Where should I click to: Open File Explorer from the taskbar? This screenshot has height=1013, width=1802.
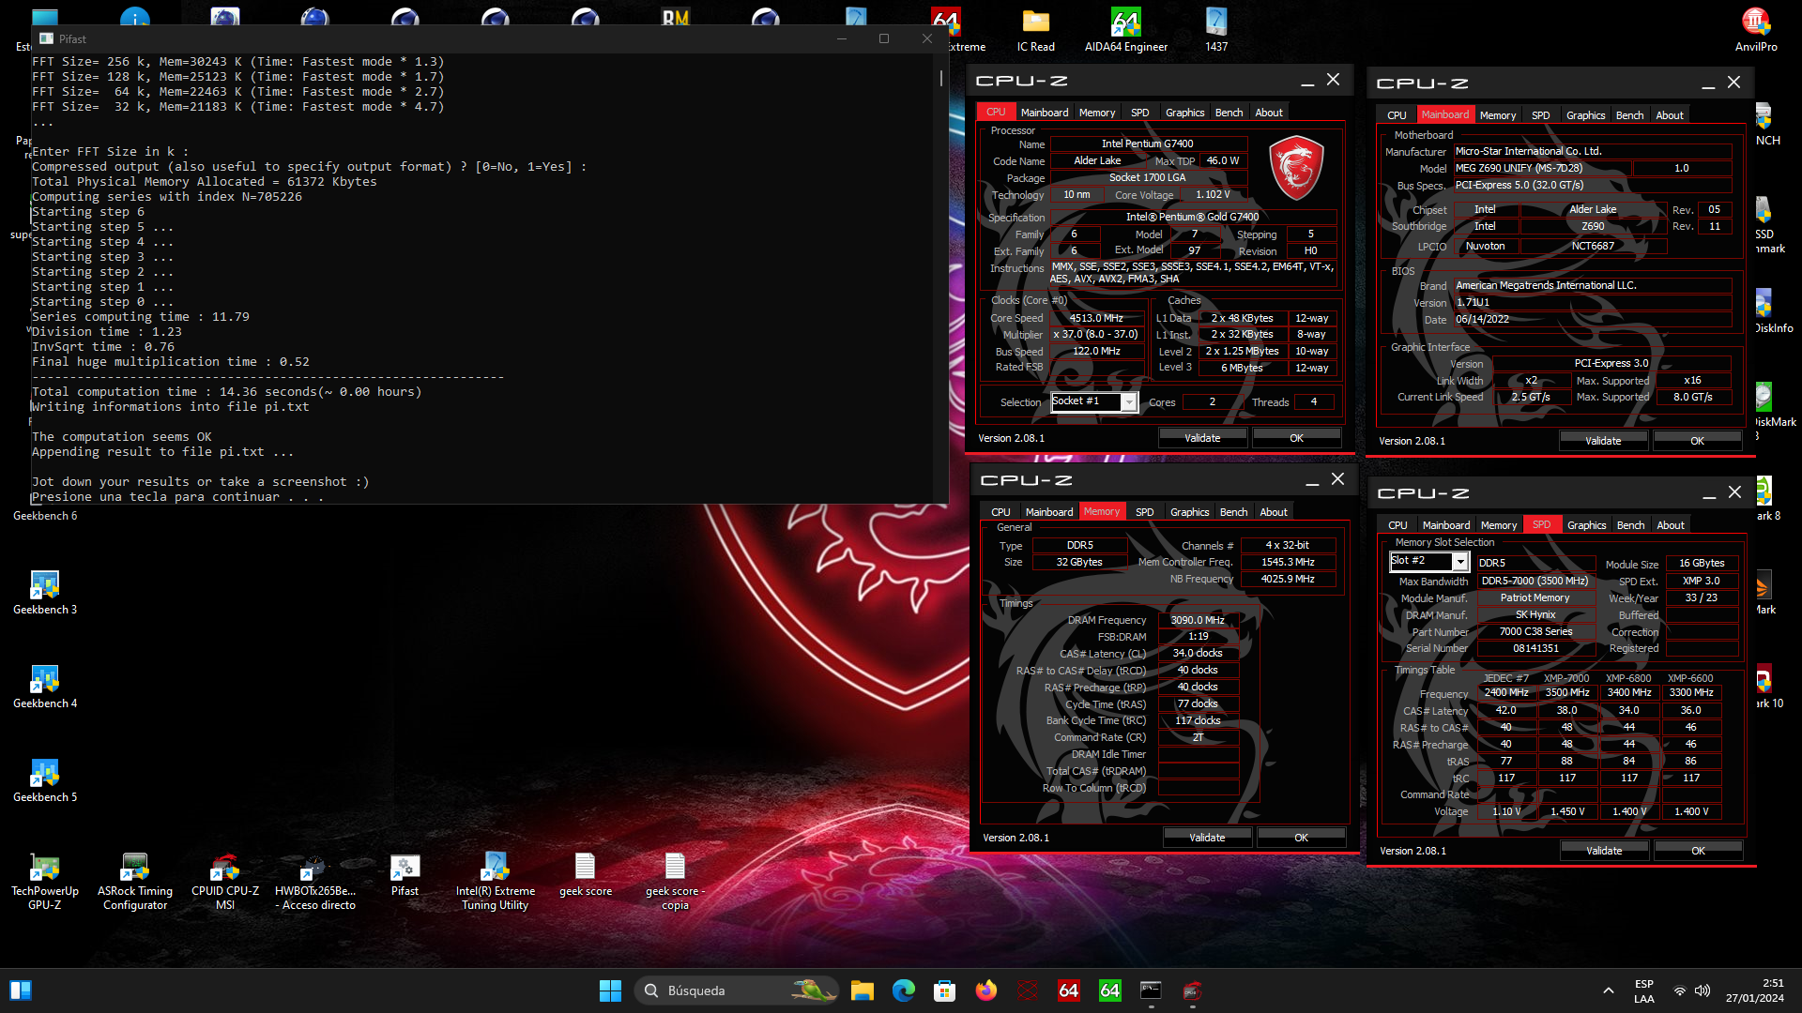click(863, 990)
